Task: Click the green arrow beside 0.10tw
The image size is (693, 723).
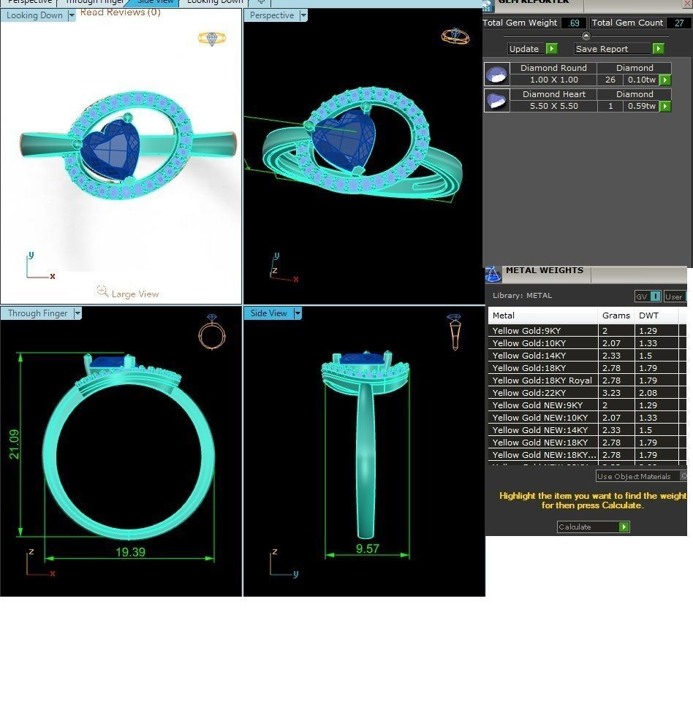Action: pos(664,80)
